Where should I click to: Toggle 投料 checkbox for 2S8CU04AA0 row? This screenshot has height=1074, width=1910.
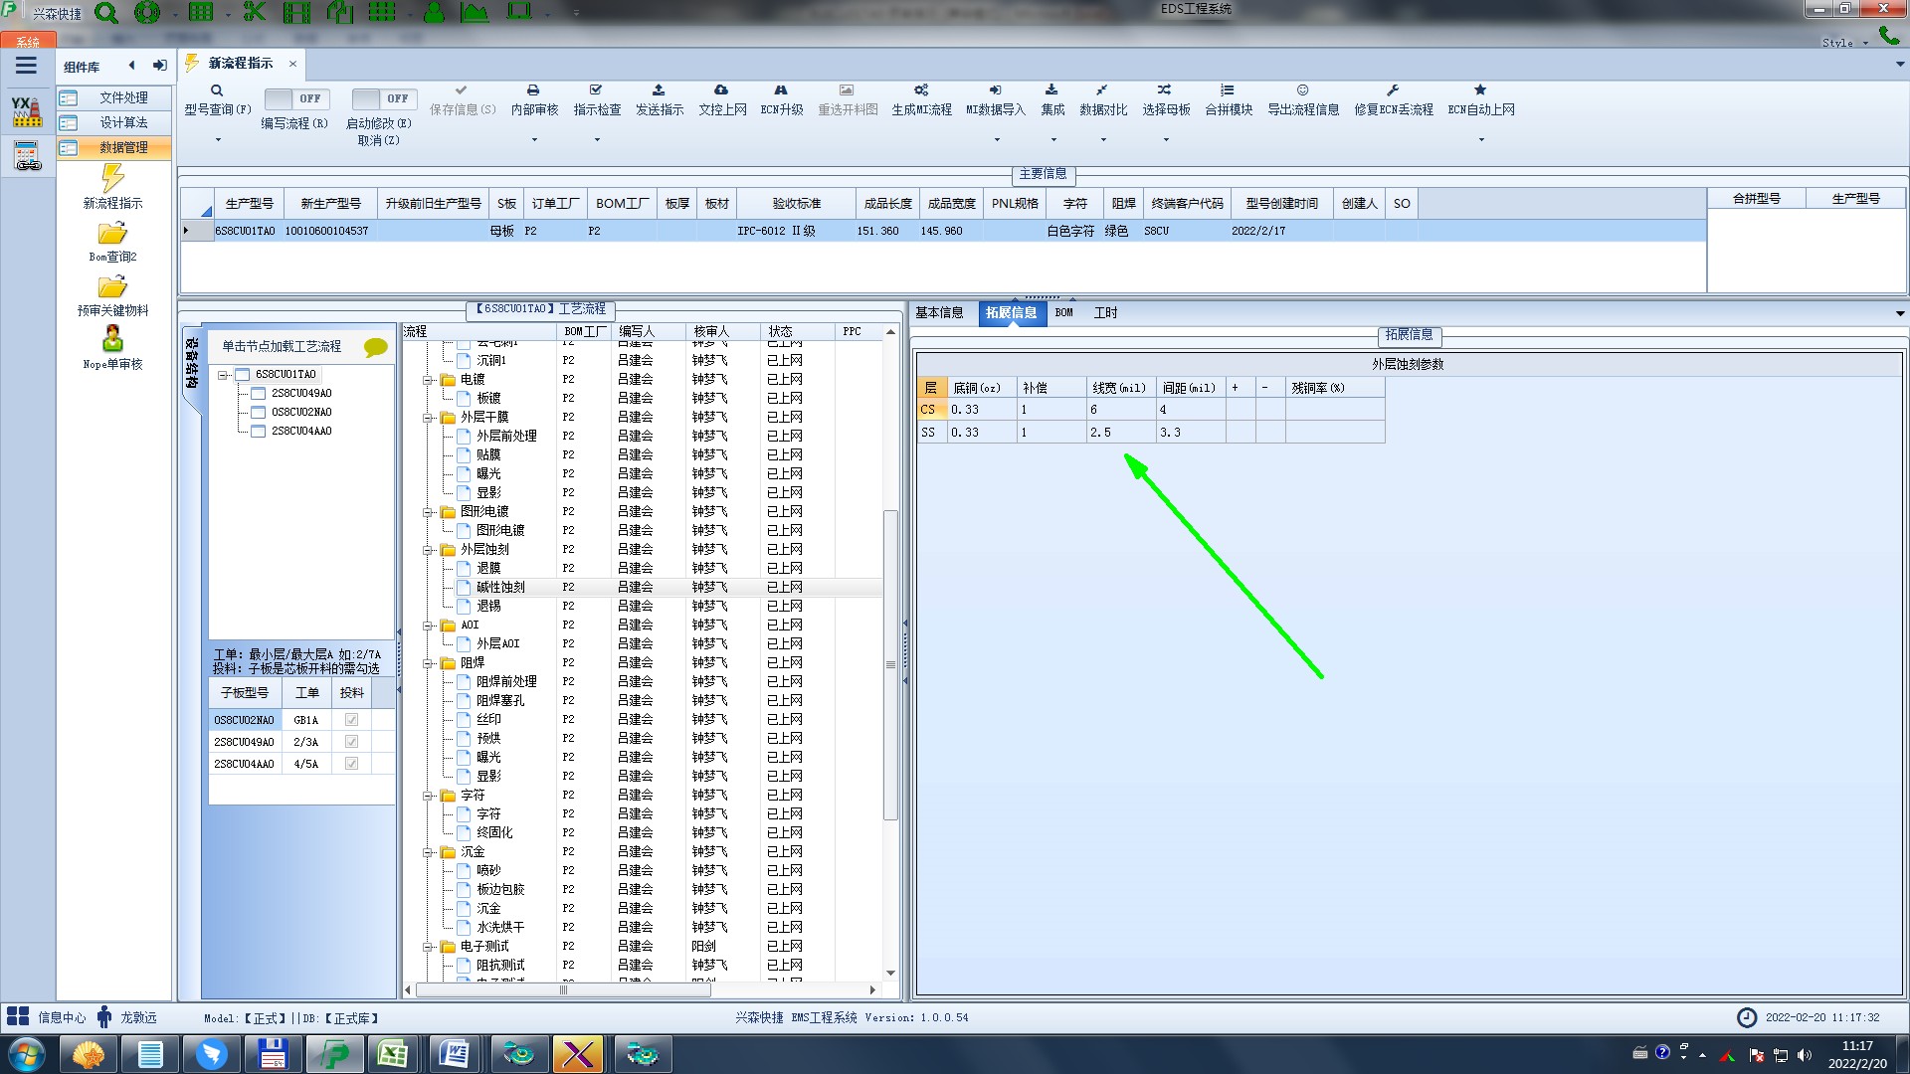point(351,764)
